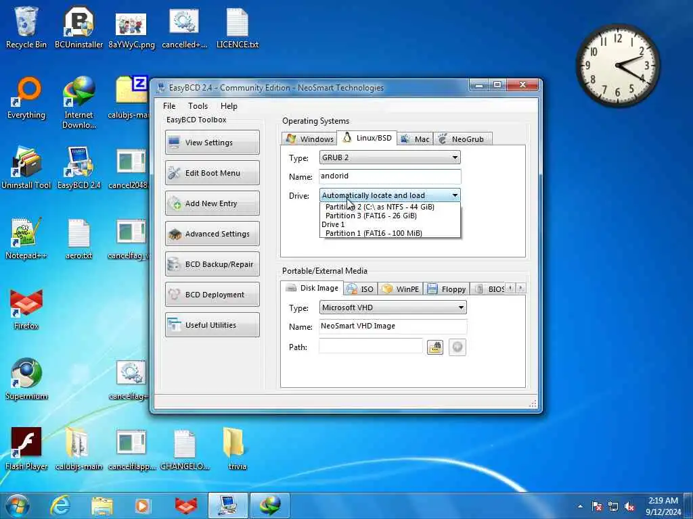Click the Firefox icon on the taskbar
Viewport: 693px width, 519px height.
point(186,505)
